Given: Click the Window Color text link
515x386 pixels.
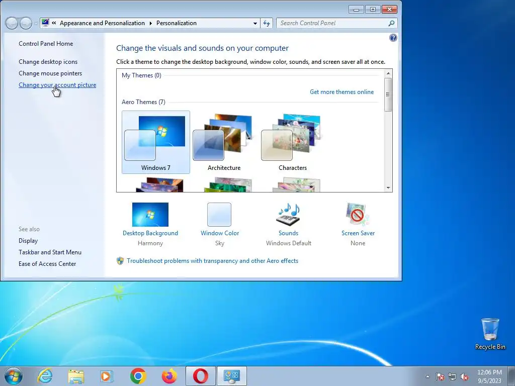Looking at the screenshot, I should 220,233.
